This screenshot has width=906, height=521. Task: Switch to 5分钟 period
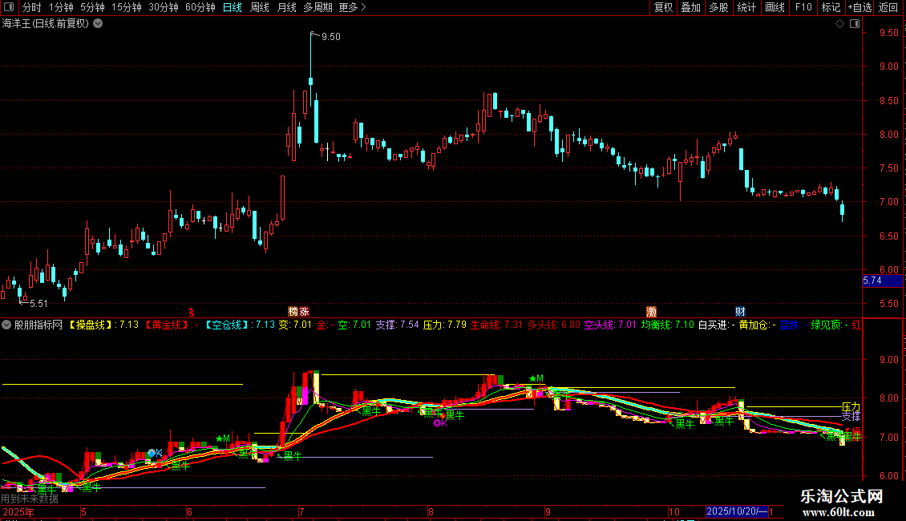tap(92, 7)
